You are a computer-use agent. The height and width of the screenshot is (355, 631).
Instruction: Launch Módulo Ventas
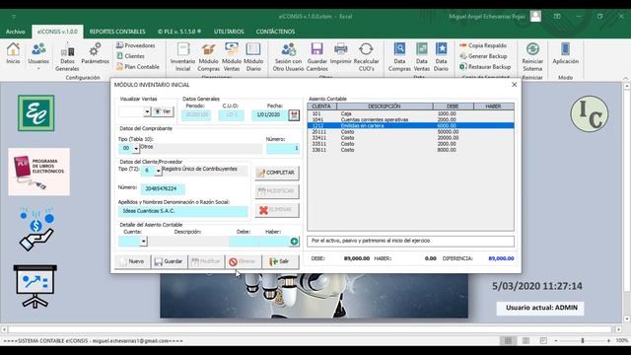click(232, 57)
